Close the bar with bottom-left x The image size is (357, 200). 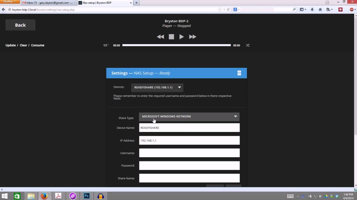point(2,189)
